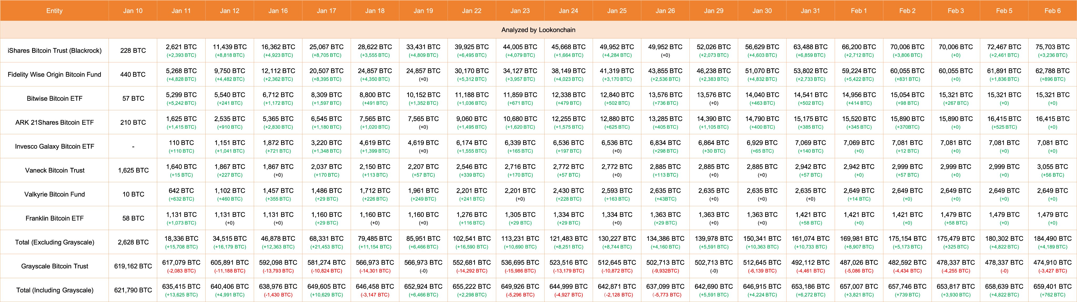Click the Grayscale cell showing 605,891 BTC

(230, 266)
